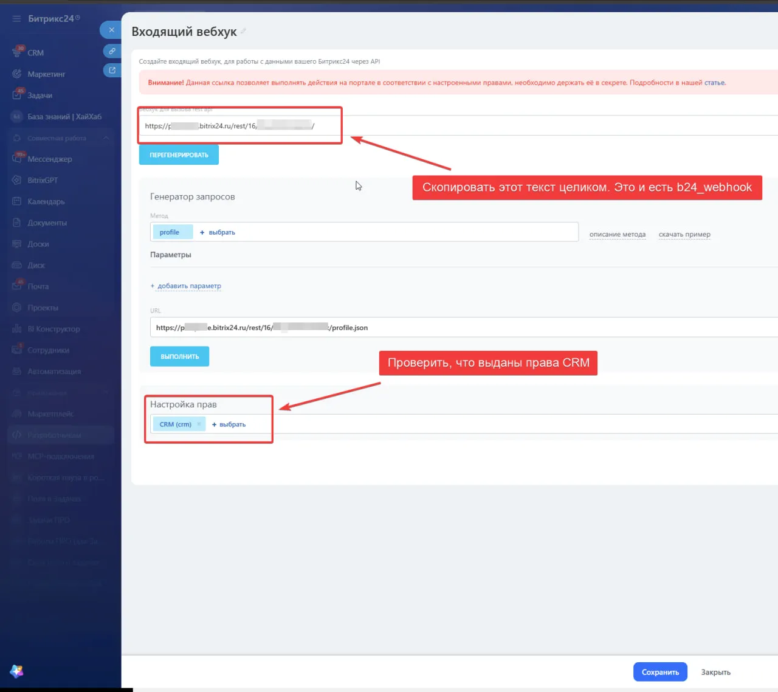Image resolution: width=778 pixels, height=692 pixels.
Task: Click the BitrixGPT icon in the sidebar
Action: pos(17,180)
